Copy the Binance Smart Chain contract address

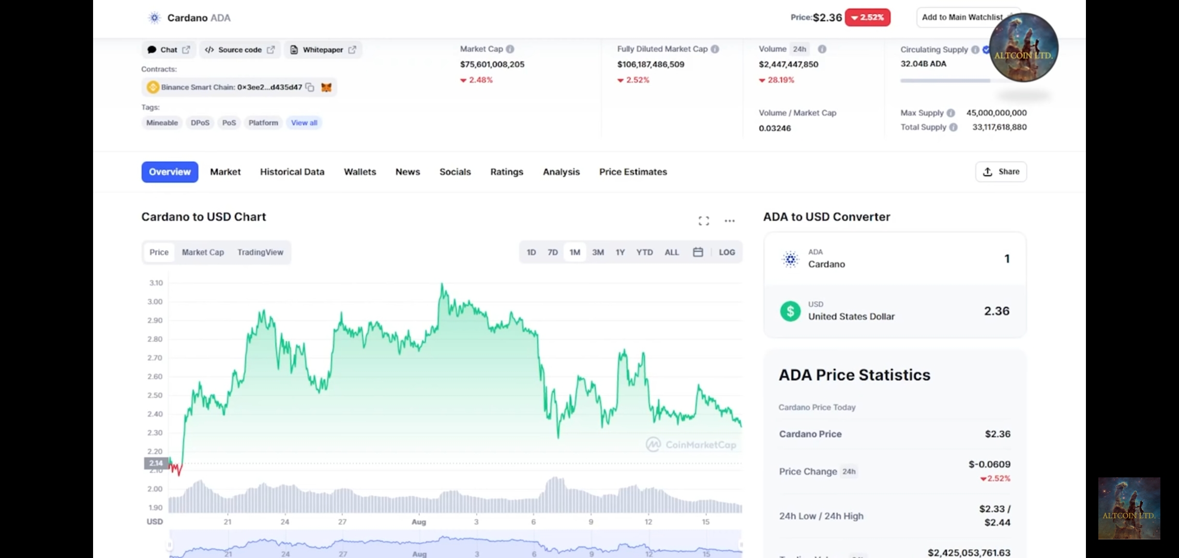tap(310, 87)
